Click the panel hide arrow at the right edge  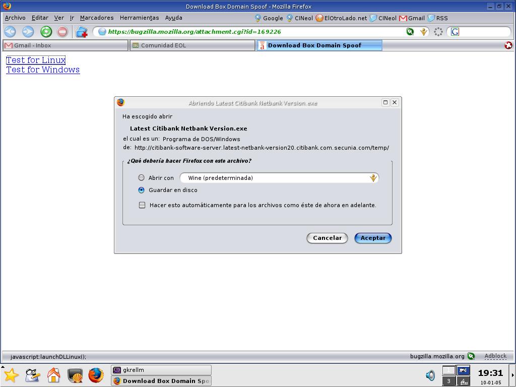coord(512,375)
